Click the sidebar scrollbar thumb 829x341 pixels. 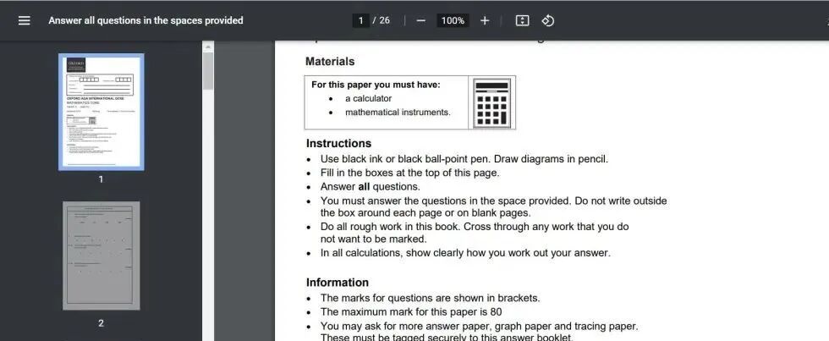pyautogui.click(x=208, y=71)
